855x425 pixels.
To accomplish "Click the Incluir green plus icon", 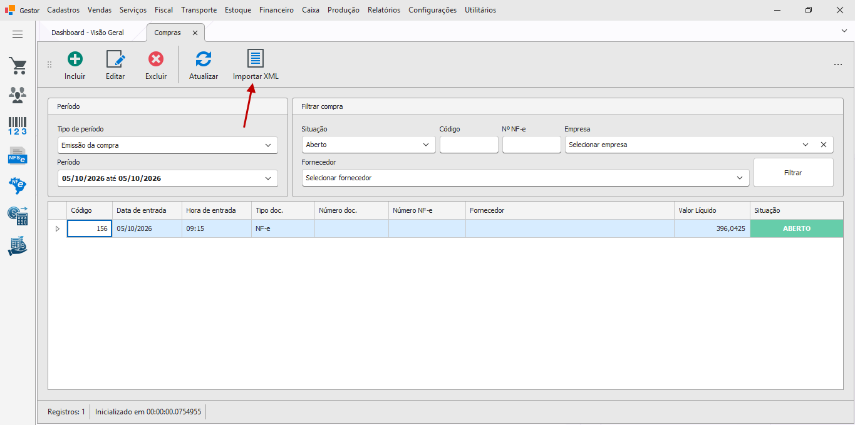I will point(75,59).
